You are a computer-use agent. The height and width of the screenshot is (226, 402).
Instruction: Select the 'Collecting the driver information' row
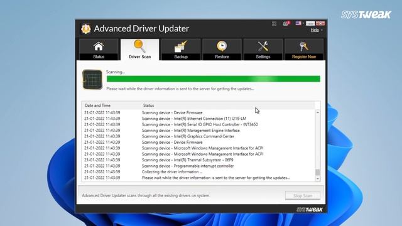198,171
